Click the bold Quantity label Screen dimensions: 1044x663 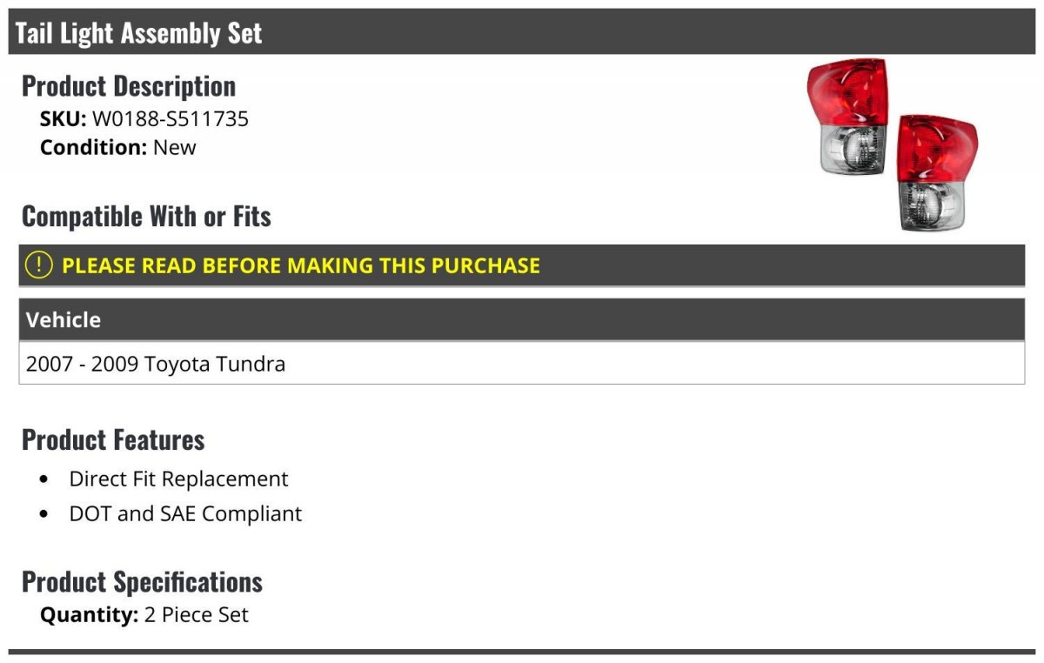pyautogui.click(x=89, y=615)
